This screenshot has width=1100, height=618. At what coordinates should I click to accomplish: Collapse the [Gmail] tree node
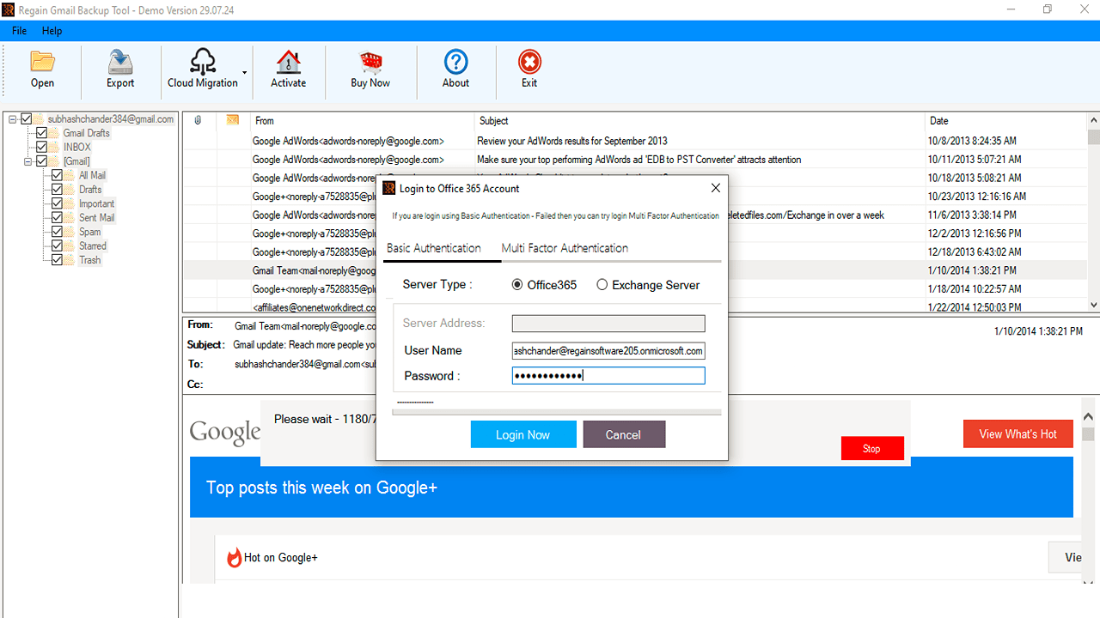pyautogui.click(x=27, y=161)
